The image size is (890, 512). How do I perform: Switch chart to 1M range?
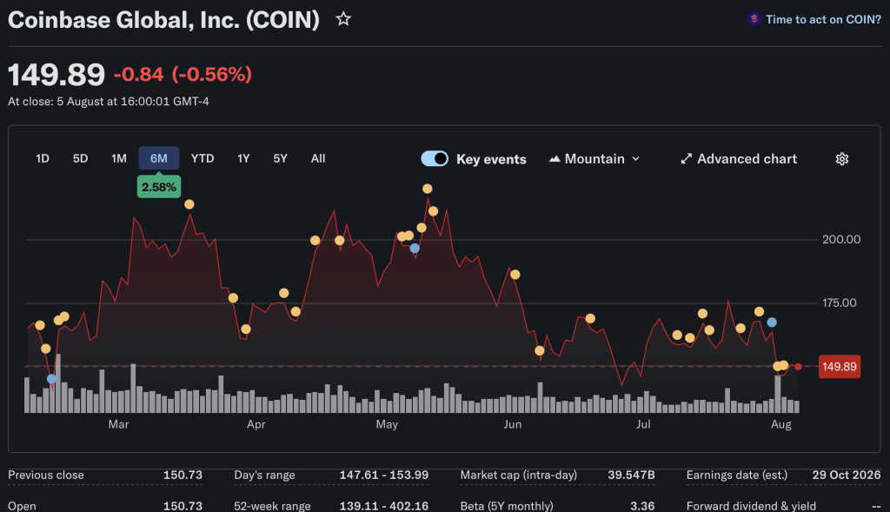point(118,158)
